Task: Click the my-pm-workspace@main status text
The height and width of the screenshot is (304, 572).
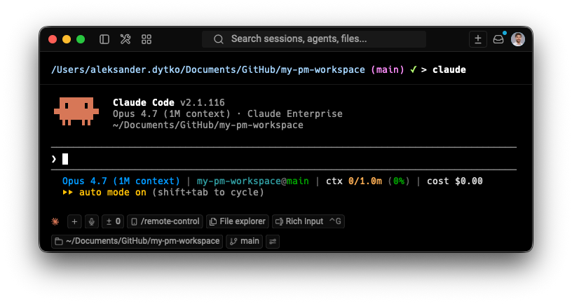Action: (x=253, y=181)
